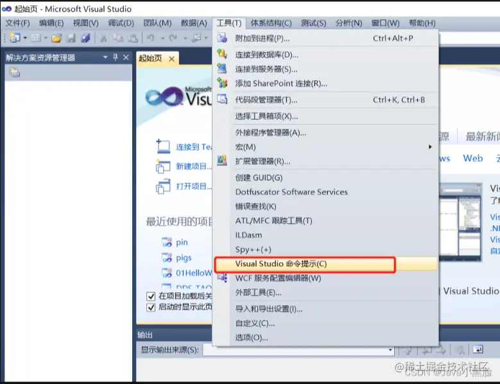Image resolution: width=500 pixels, height=384 pixels.
Task: Click the Navigate Backward toolbar icon
Action: (196, 38)
